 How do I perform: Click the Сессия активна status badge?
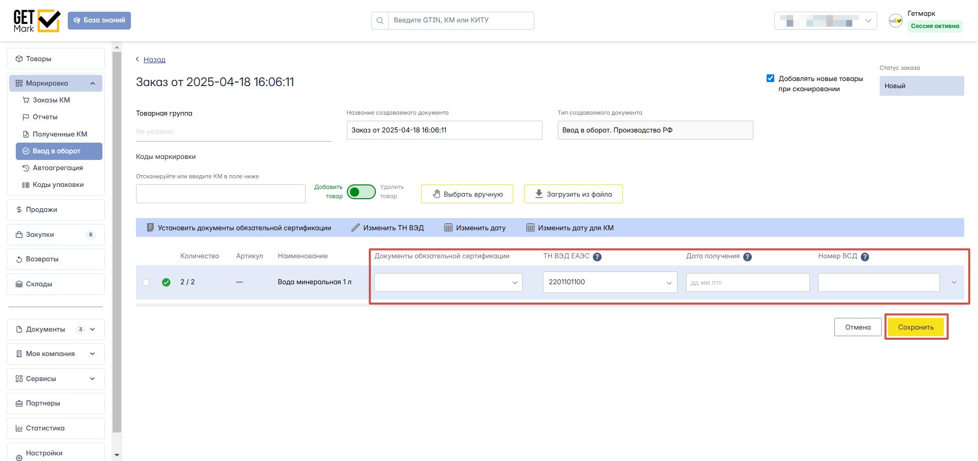935,26
